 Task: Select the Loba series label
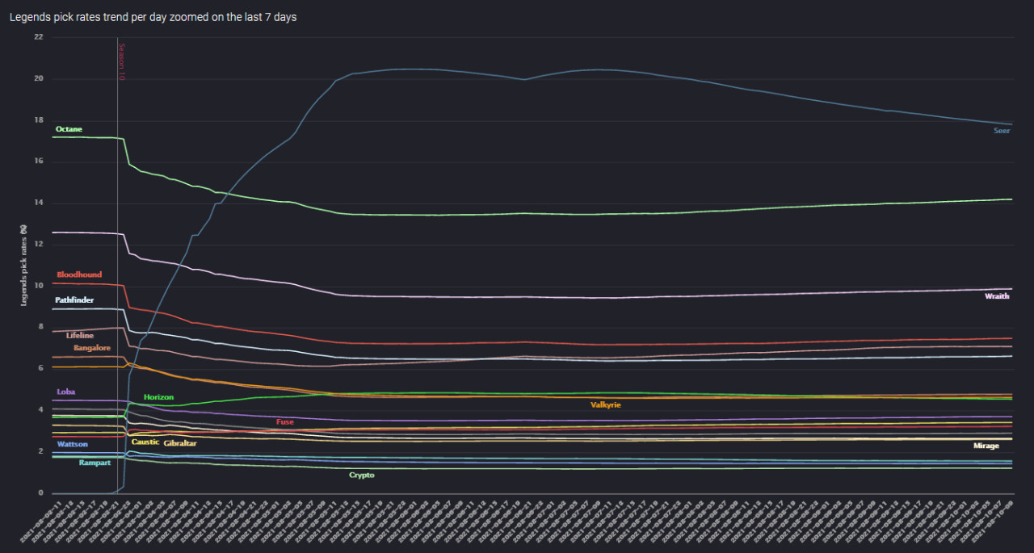pos(65,392)
